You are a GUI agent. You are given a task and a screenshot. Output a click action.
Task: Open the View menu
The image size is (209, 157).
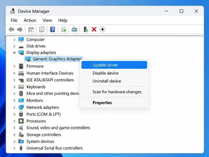click(47, 20)
